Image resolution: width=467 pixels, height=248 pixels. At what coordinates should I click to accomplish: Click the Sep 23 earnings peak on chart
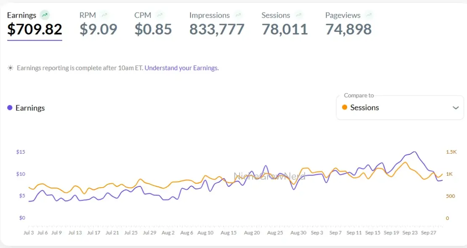tap(414, 152)
